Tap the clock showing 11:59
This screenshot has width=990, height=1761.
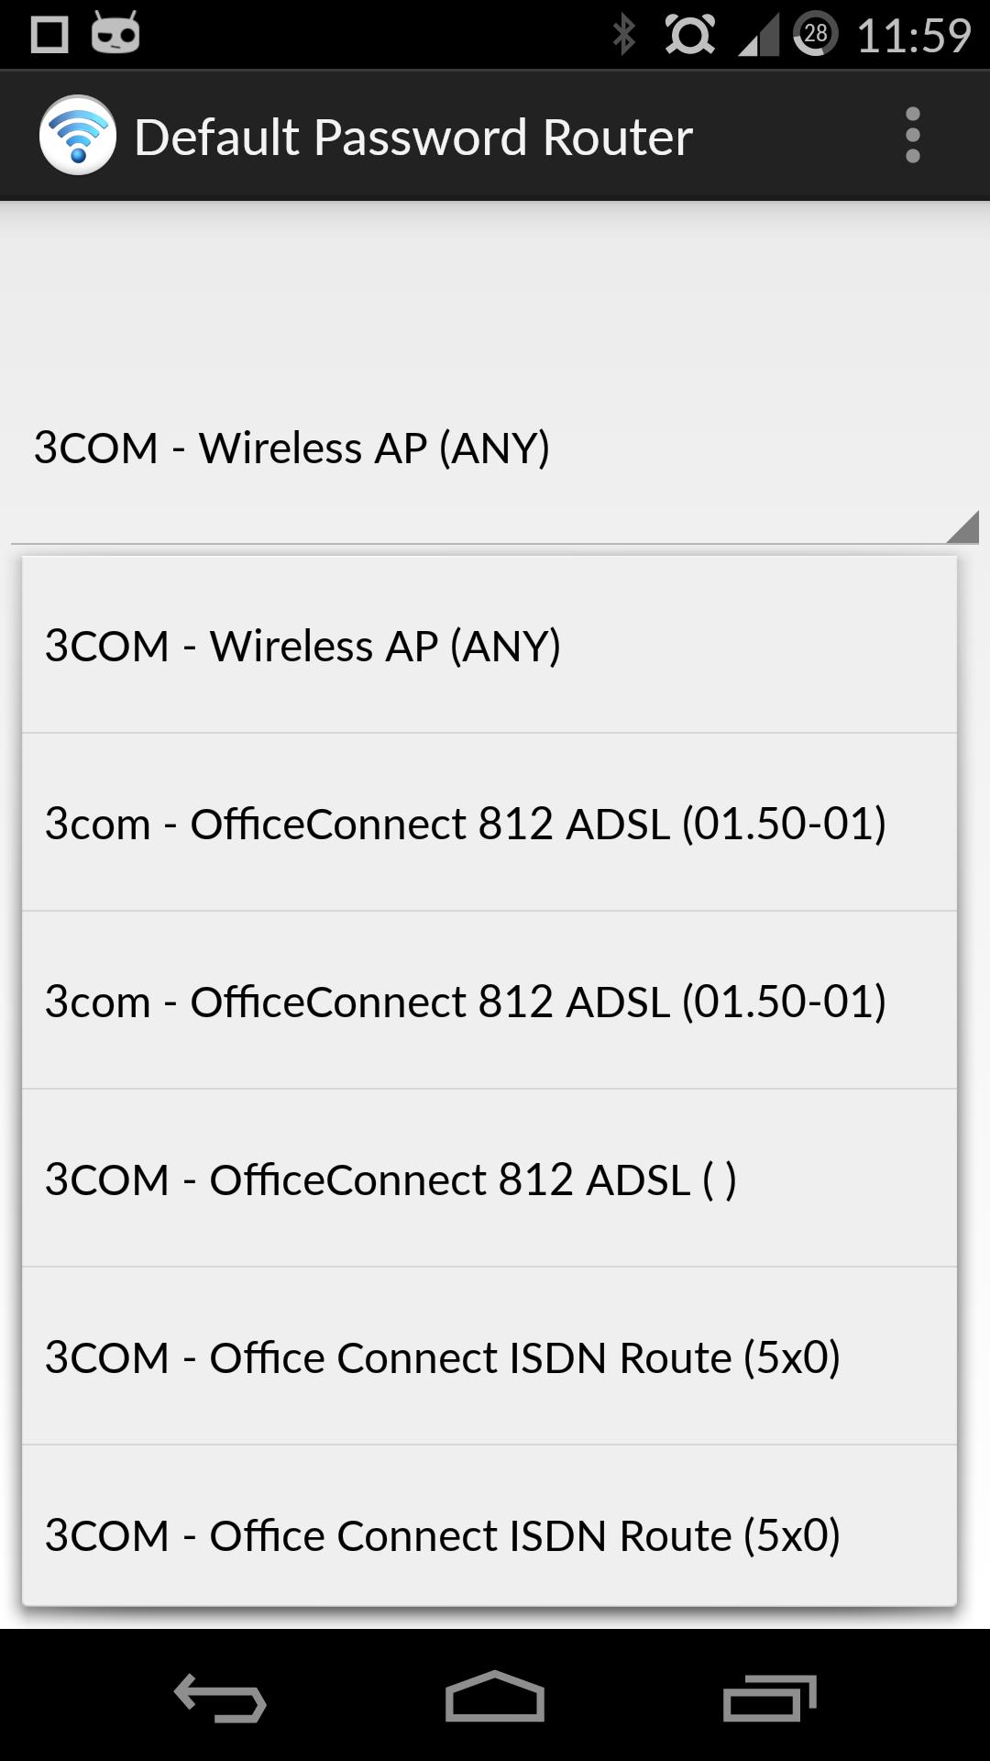917,33
